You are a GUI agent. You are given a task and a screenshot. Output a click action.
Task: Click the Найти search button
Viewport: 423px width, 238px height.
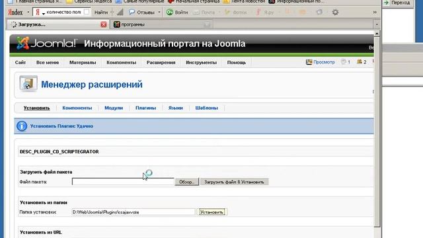pos(101,13)
